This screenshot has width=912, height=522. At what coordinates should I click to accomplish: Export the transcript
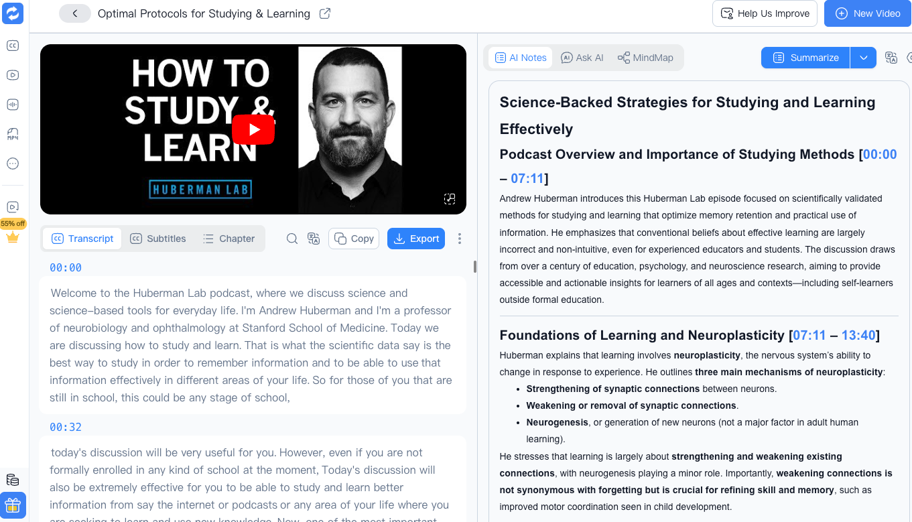[416, 239]
